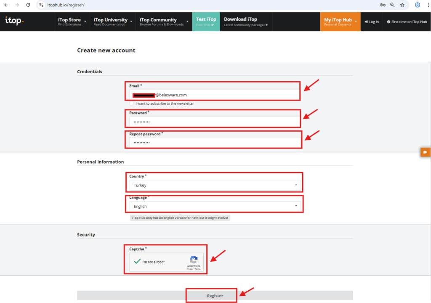Open the iTop Store menu
The height and width of the screenshot is (303, 431).
tap(72, 21)
